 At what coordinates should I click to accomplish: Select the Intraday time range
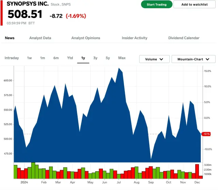coord(12,58)
